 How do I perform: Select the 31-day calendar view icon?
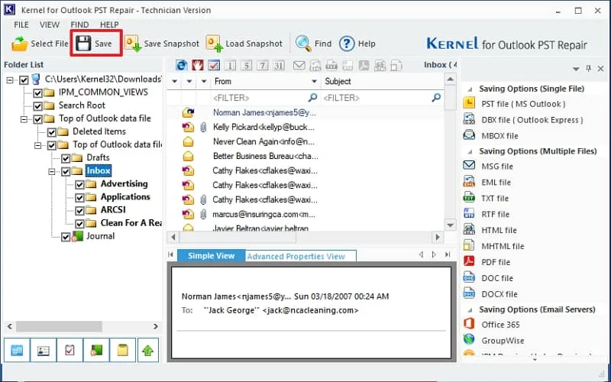click(278, 65)
